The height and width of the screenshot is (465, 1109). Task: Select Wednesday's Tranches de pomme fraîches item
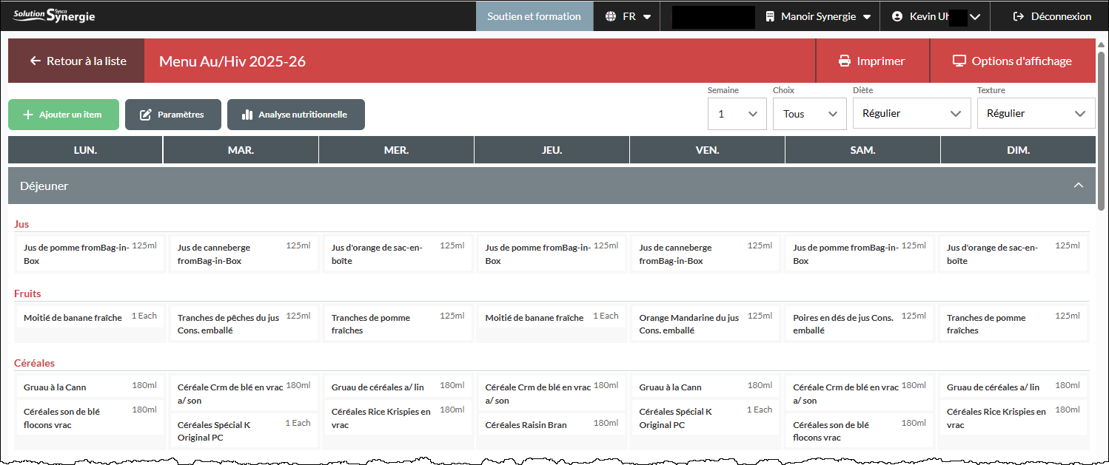tap(398, 324)
